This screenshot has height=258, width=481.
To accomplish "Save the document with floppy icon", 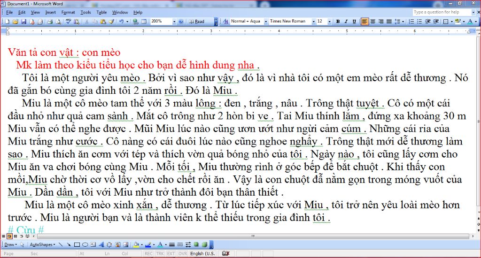I will 23,22.
